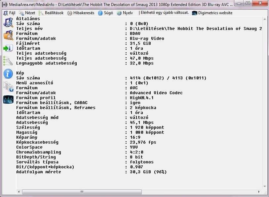
Task: Close the MediaInfo window
Action: click(x=260, y=3)
